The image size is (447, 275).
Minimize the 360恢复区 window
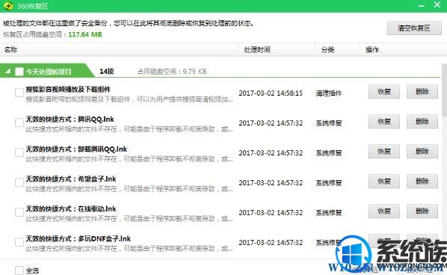(x=422, y=5)
